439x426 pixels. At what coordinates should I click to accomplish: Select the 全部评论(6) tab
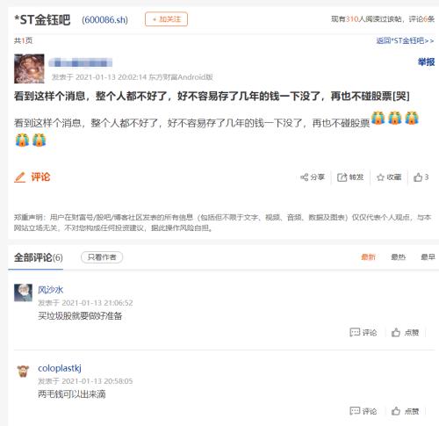pyautogui.click(x=39, y=257)
